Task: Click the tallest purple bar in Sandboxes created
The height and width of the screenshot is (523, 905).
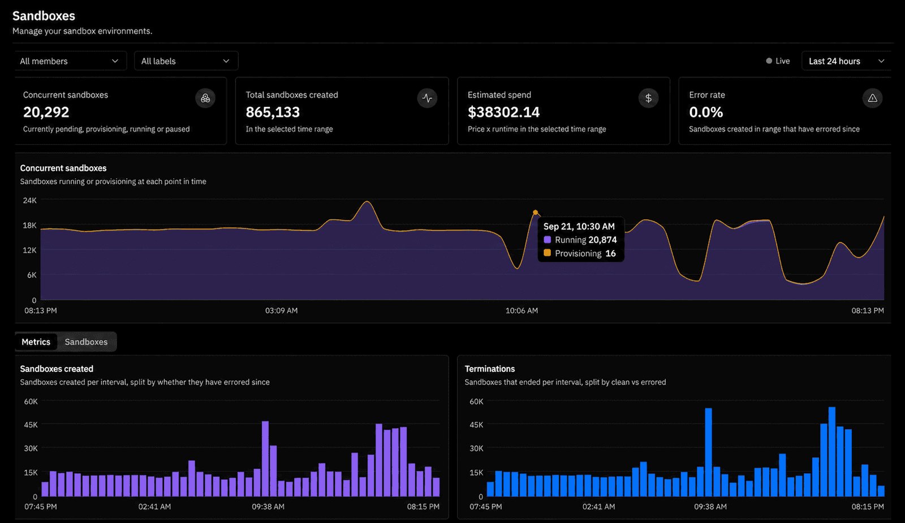Action: point(265,459)
